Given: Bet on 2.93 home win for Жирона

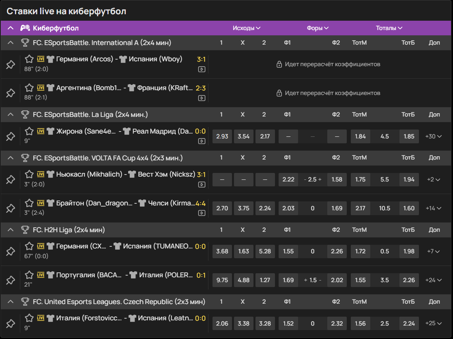Looking at the screenshot, I should pyautogui.click(x=222, y=136).
